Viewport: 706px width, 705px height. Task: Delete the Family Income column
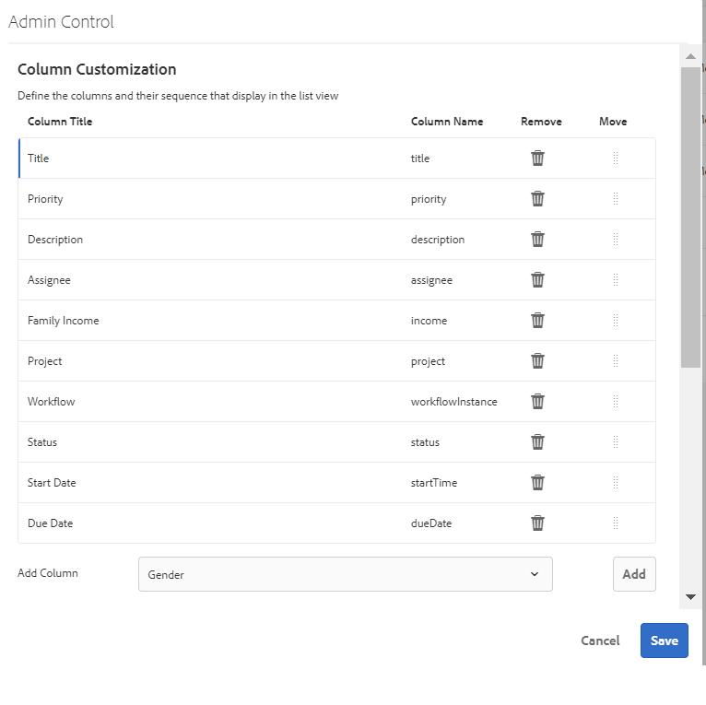(537, 321)
